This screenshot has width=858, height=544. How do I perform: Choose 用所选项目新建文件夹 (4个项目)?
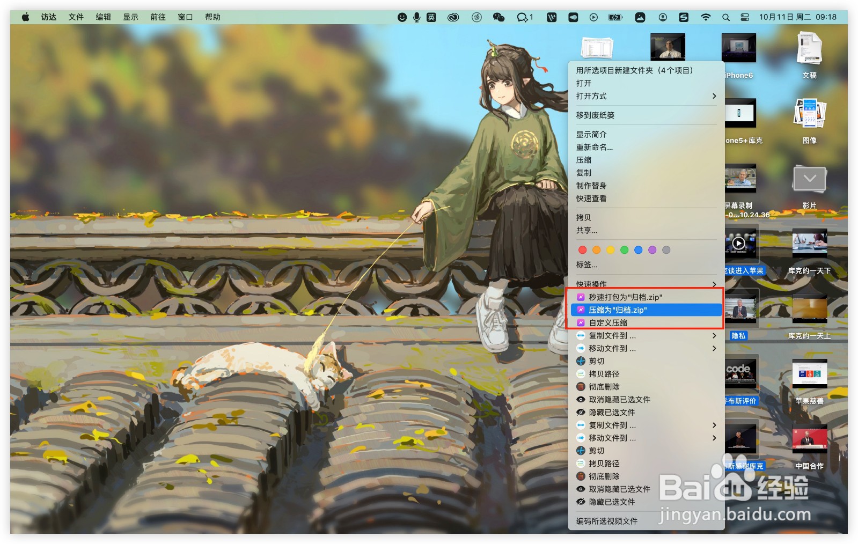[646, 70]
